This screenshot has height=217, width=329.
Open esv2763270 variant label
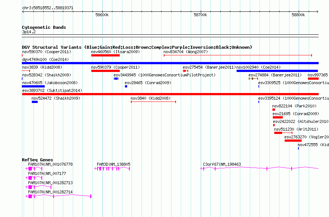pos(306,137)
